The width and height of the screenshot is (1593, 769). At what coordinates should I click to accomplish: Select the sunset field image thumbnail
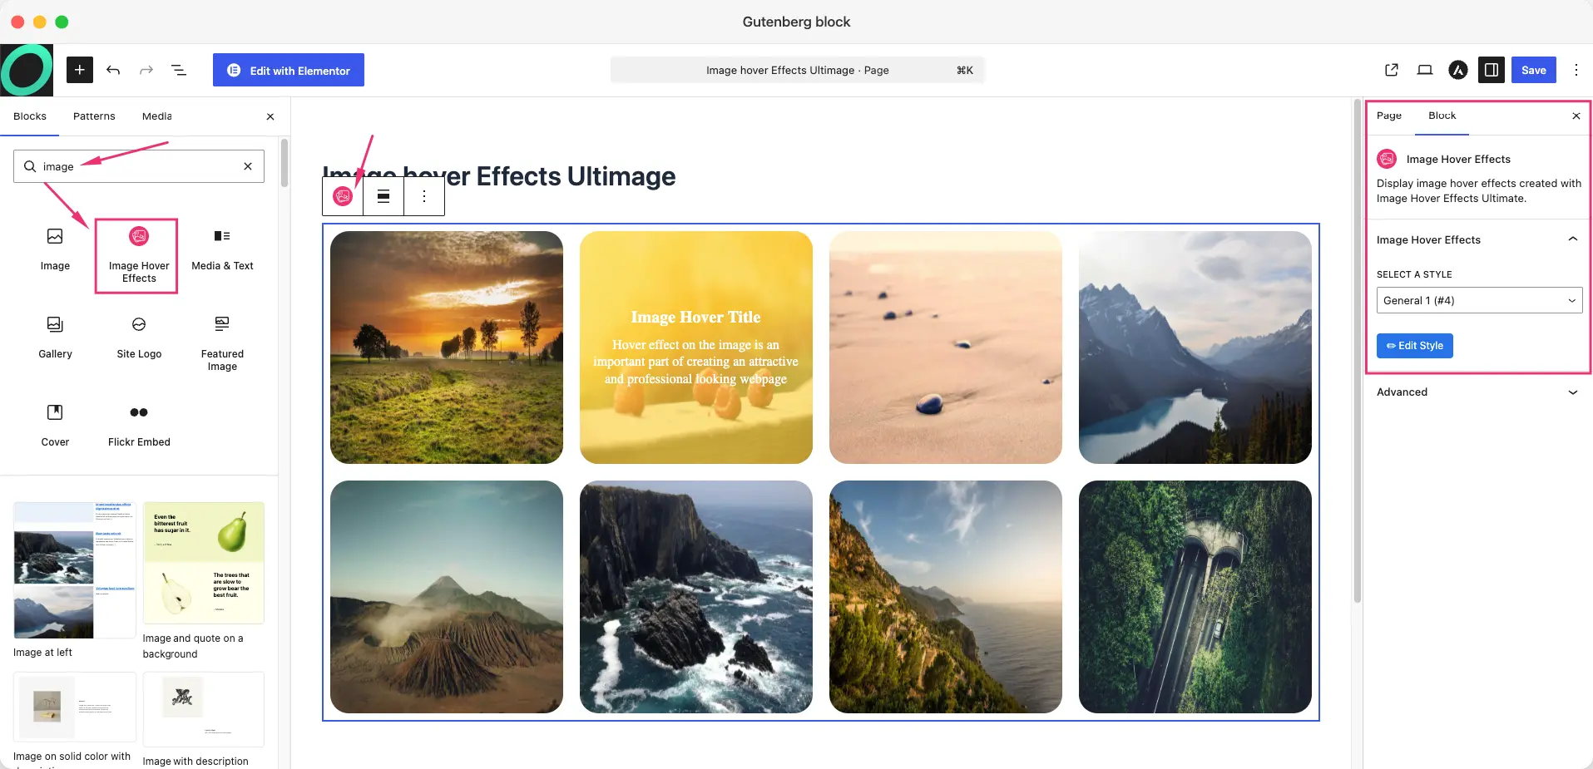(x=447, y=348)
